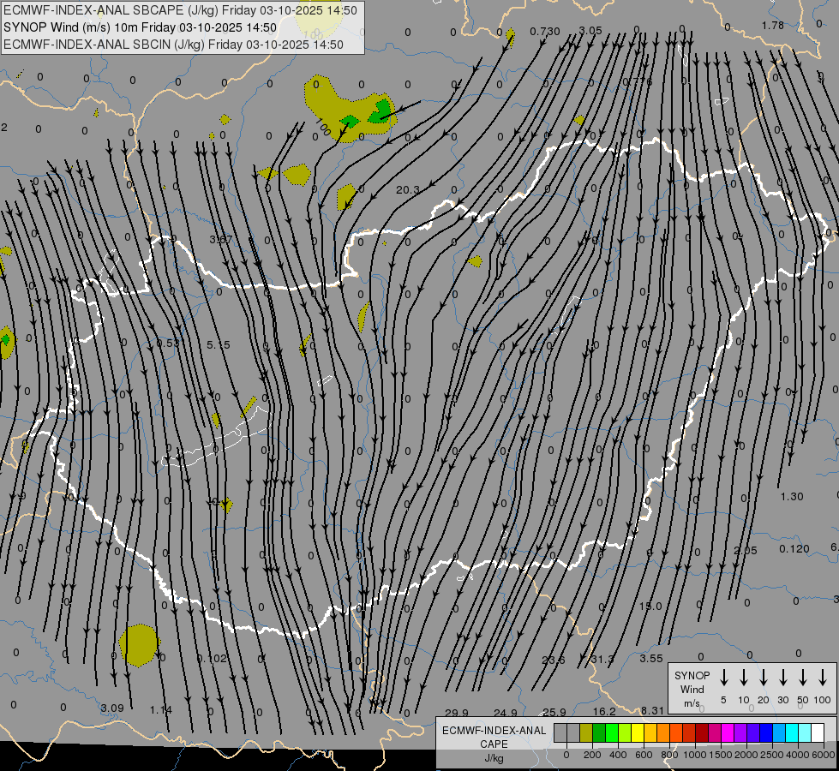Click the SYNOP Wind m/s legend label
The image size is (839, 771).
692,689
